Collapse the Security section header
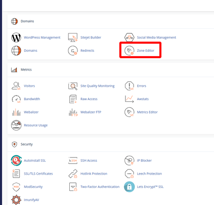The image size is (214, 205). tap(111, 144)
